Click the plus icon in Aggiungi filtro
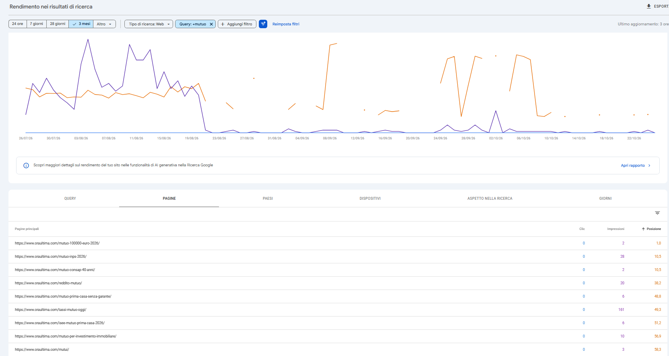The width and height of the screenshot is (669, 356). coord(223,24)
